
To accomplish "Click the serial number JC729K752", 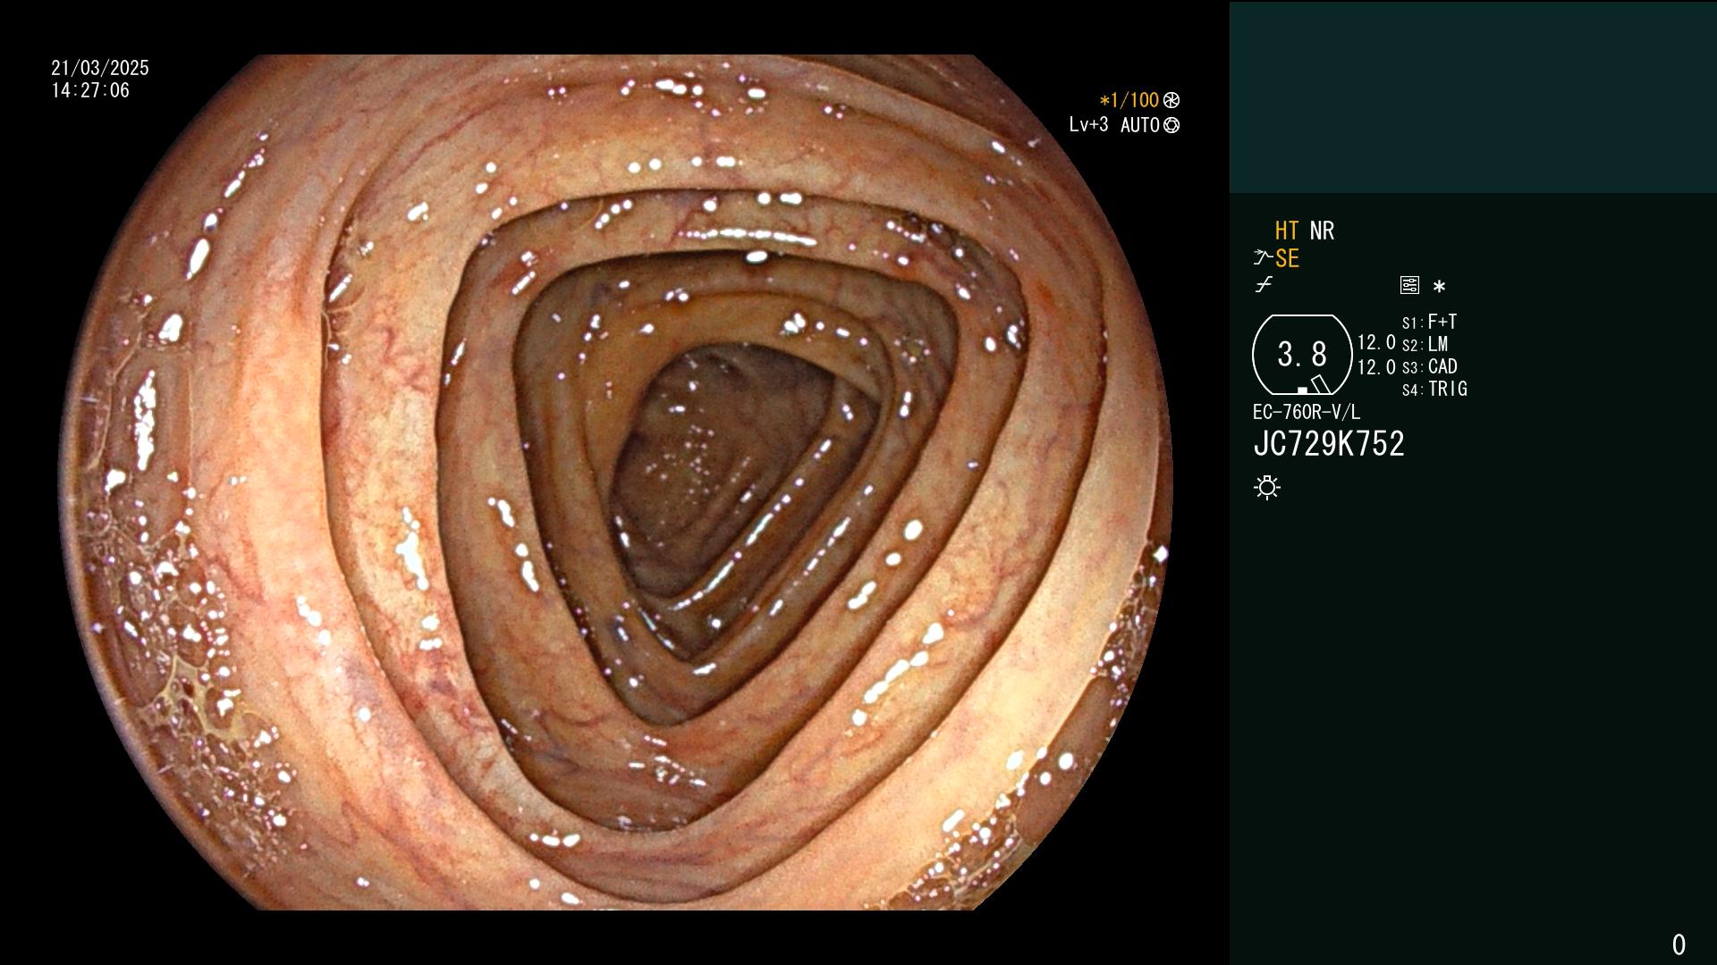I will 1329,443.
